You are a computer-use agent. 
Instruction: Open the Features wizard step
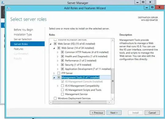point(19,49)
